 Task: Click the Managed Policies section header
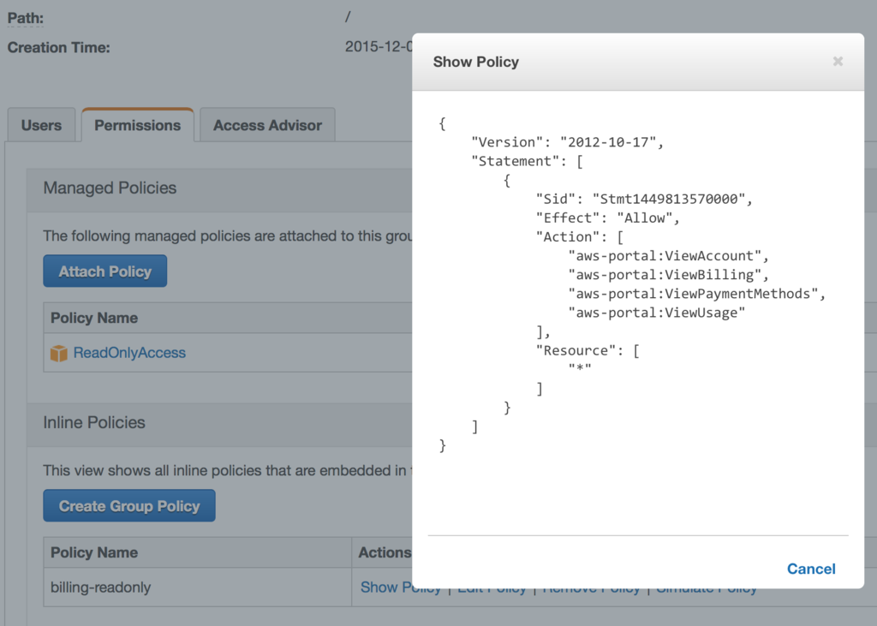coord(219,188)
